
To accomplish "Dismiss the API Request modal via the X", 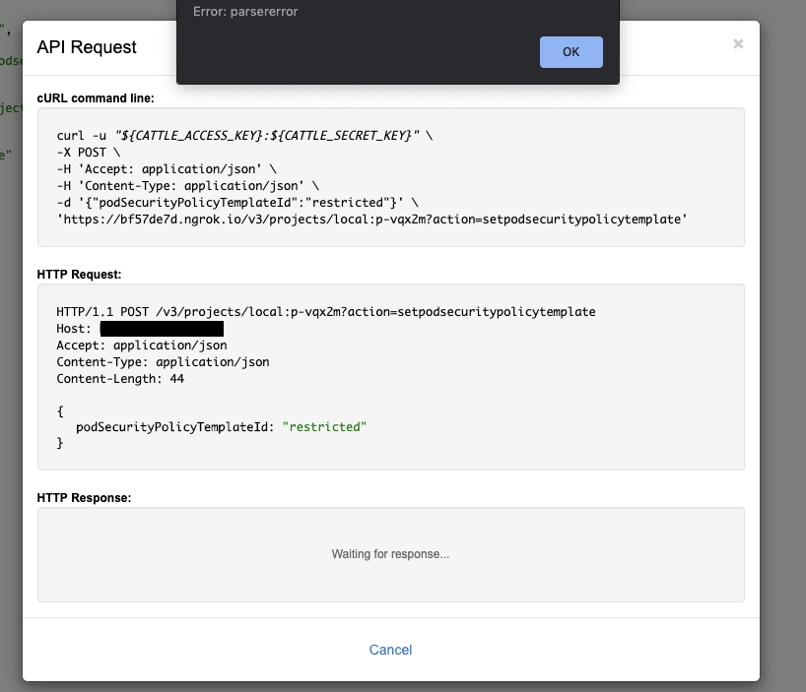I will (x=737, y=43).
